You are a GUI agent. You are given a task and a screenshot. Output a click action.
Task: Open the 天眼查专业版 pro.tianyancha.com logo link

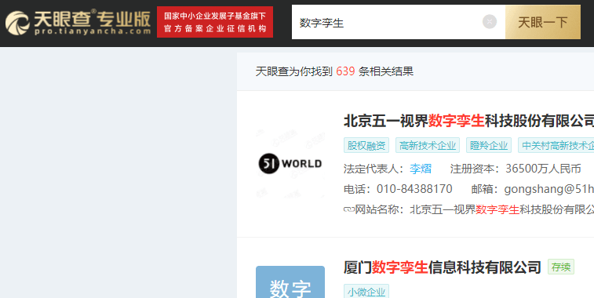[x=78, y=23]
